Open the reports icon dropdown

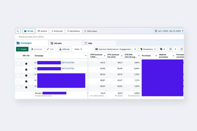click(x=162, y=49)
